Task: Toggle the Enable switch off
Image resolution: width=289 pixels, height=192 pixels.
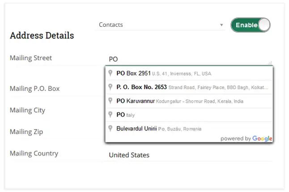Action: pos(251,25)
